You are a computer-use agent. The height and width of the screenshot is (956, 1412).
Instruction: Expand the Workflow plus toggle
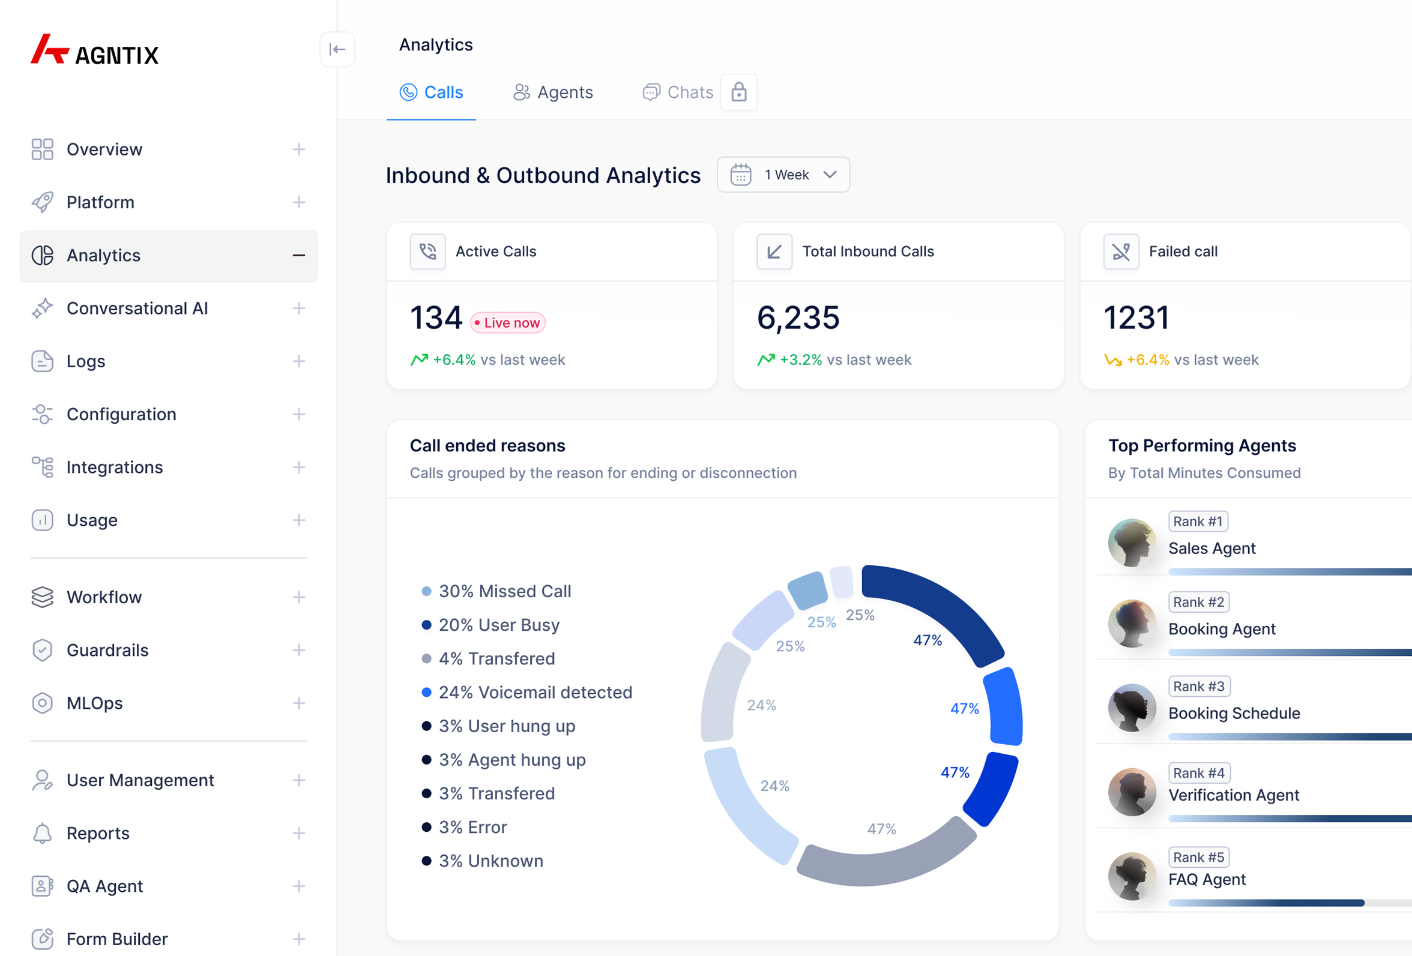pos(298,597)
